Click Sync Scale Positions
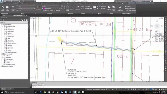The width and height of the screenshot is (167, 94). coord(130,10)
